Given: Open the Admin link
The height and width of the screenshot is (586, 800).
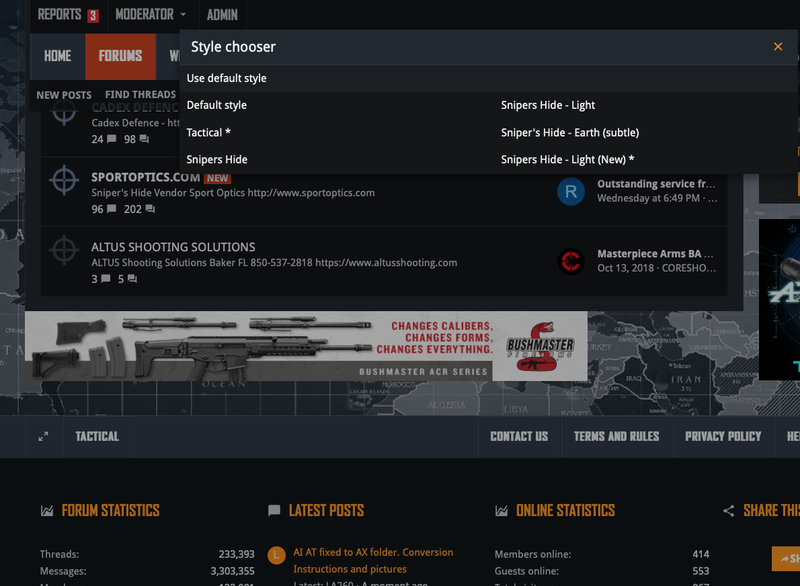Looking at the screenshot, I should pyautogui.click(x=222, y=15).
